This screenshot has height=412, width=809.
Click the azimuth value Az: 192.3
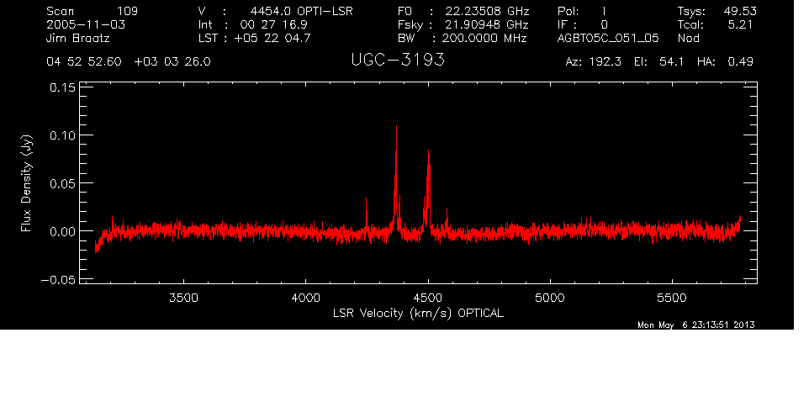[x=594, y=62]
